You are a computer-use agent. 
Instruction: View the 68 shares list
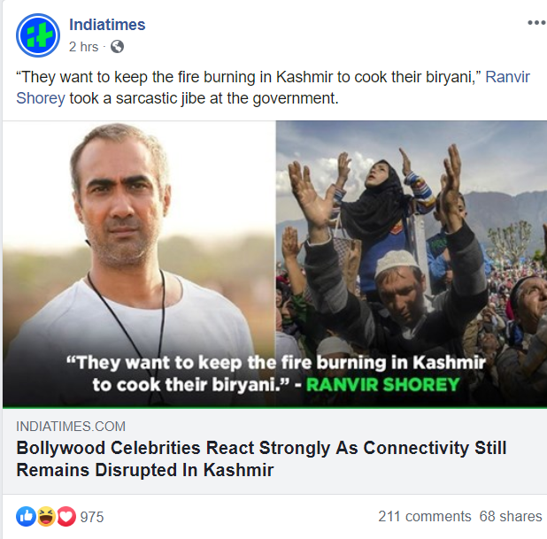click(511, 516)
